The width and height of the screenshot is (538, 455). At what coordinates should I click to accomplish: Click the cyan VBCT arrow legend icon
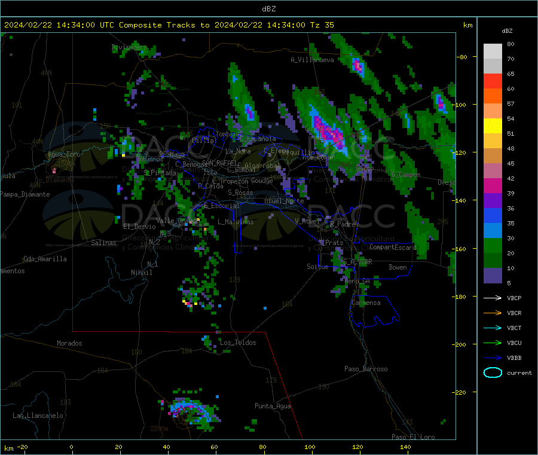click(493, 328)
